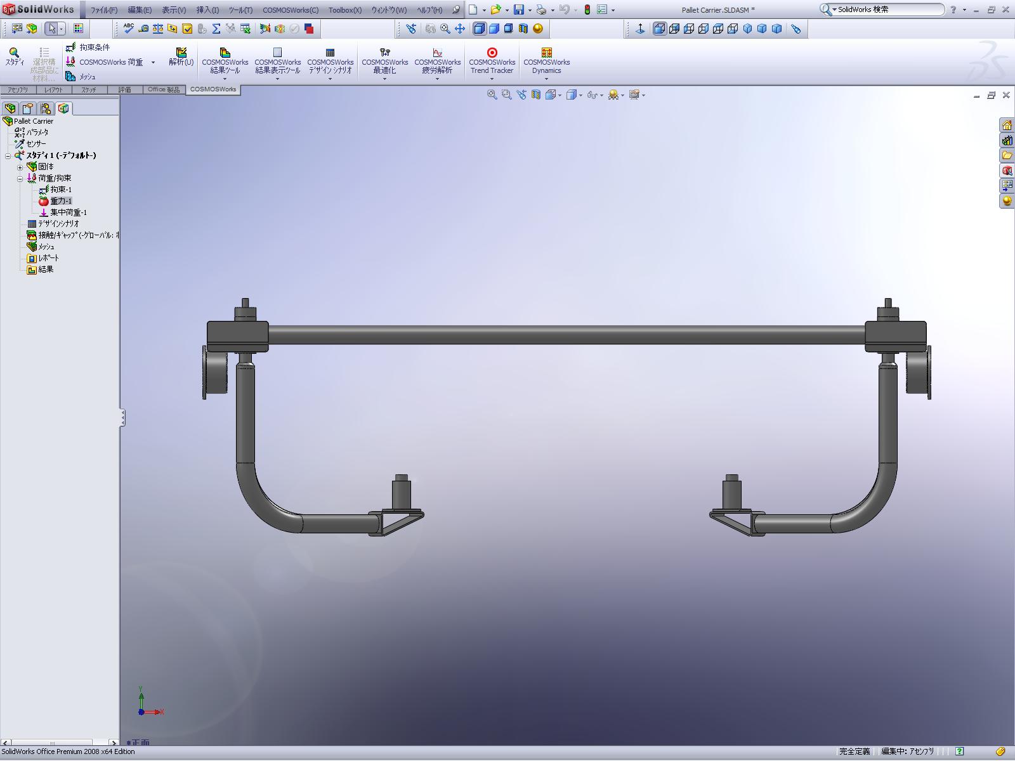Click the Select arrow cursor tool
The image size is (1015, 761).
[53, 29]
